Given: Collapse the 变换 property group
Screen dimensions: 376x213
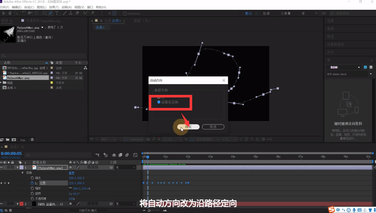Looking at the screenshot, I should 22,173.
